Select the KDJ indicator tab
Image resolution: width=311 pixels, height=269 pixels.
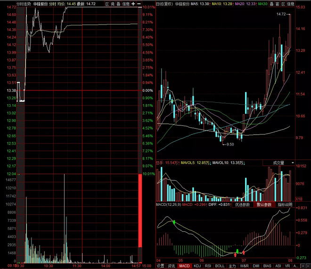[197, 266]
